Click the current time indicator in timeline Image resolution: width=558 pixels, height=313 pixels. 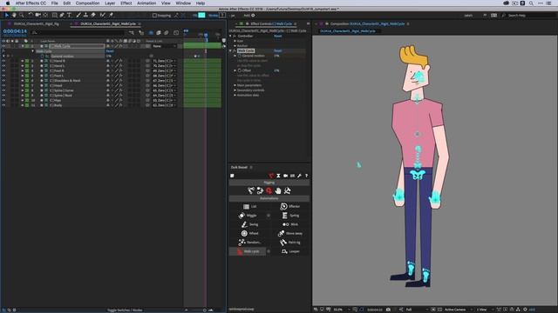pos(206,35)
